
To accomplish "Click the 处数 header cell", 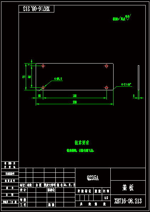I will 29,185.
